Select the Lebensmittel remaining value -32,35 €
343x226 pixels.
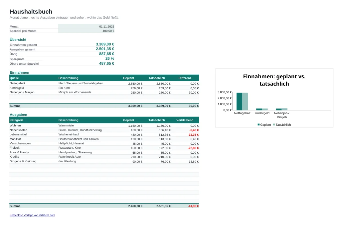185,135
